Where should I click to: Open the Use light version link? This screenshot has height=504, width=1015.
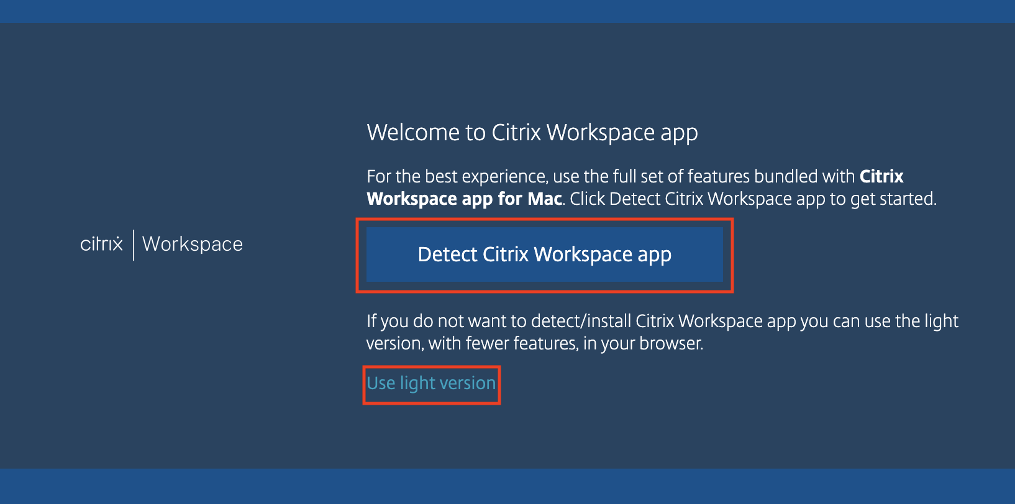click(431, 384)
